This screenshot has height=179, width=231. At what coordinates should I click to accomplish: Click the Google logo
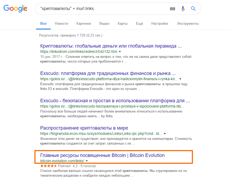pos(15,8)
